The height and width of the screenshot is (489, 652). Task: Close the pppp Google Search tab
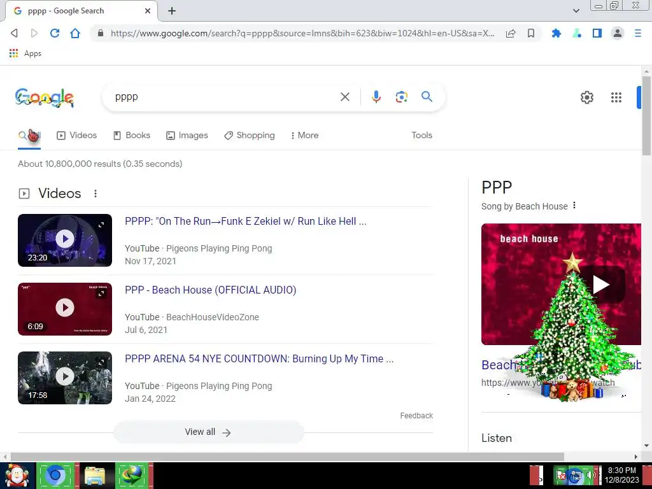pos(148,11)
